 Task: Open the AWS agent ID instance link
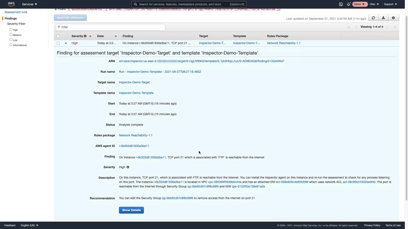[x=134, y=146]
